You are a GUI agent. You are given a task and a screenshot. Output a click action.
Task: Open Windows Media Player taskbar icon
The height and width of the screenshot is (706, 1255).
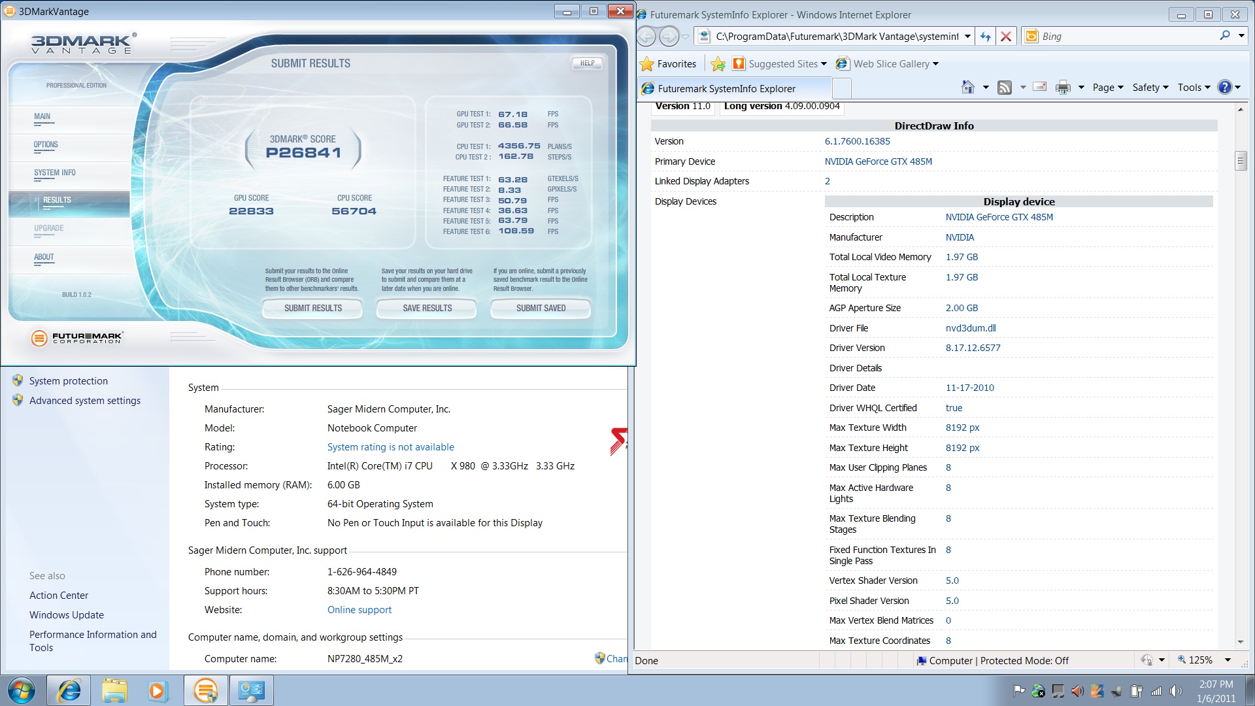[158, 690]
